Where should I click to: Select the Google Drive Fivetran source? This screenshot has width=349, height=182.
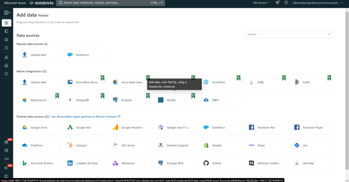coord(38,127)
